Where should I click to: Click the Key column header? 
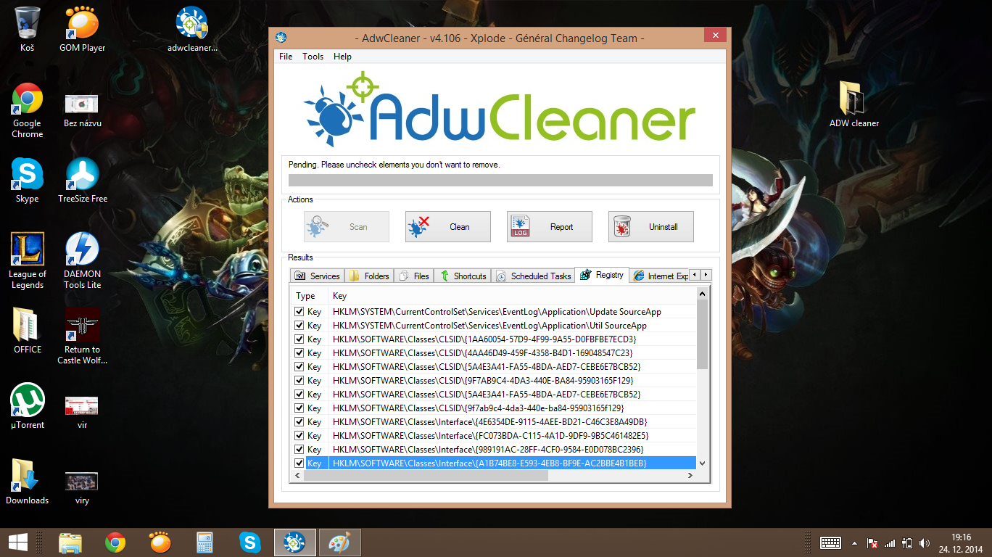point(512,296)
